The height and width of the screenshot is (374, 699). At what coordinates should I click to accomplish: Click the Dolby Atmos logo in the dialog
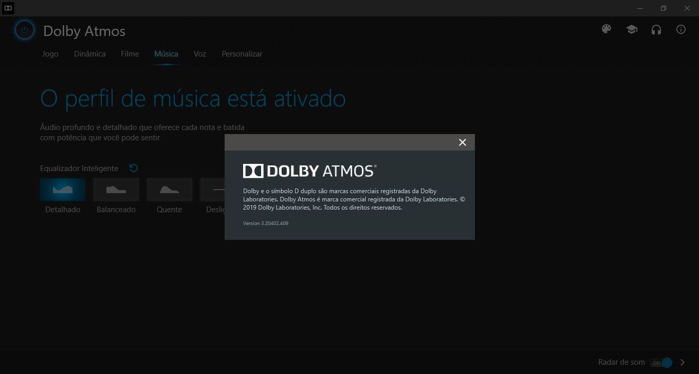(x=309, y=170)
